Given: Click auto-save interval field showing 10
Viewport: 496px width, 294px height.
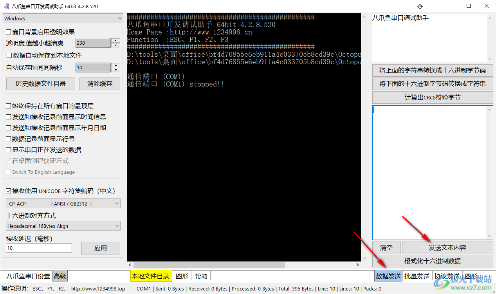Looking at the screenshot, I should 93,67.
